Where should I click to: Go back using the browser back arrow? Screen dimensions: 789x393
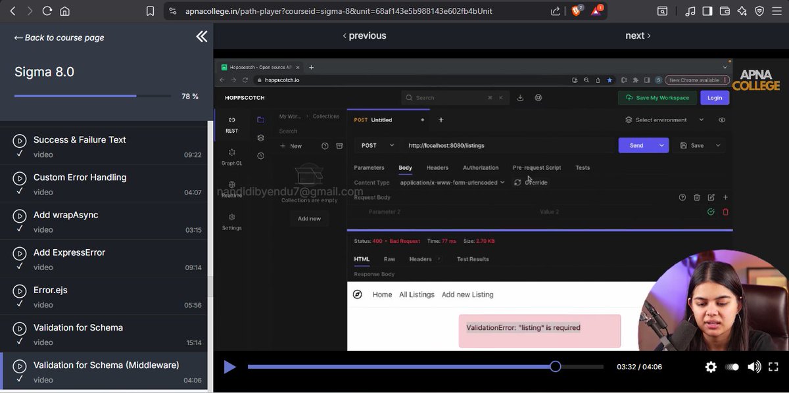[x=12, y=11]
